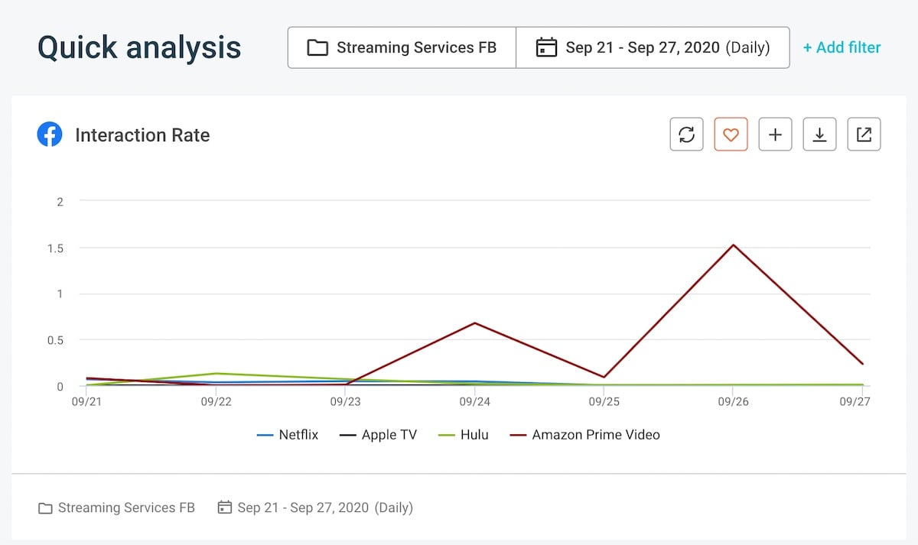This screenshot has width=918, height=545.
Task: Refresh the Interaction Rate chart
Action: [686, 135]
